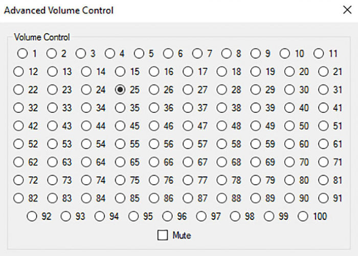
Task: Select the 12 volume option
Action: [x=18, y=72]
